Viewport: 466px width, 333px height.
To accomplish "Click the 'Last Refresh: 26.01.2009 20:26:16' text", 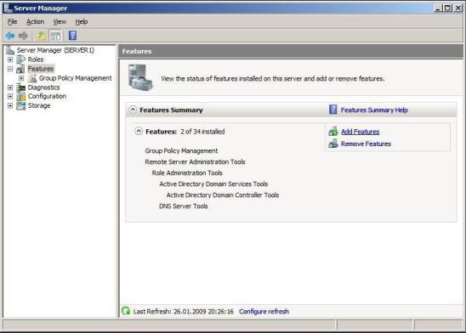I will pos(184,311).
